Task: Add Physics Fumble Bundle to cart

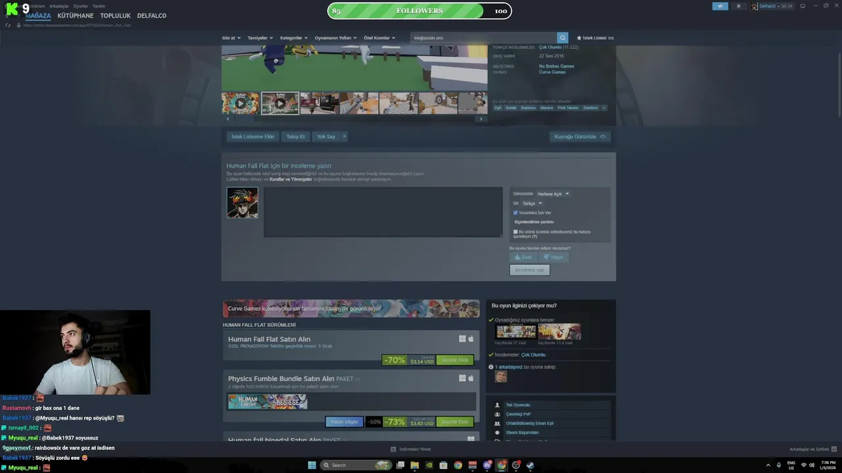Action: pyautogui.click(x=455, y=422)
